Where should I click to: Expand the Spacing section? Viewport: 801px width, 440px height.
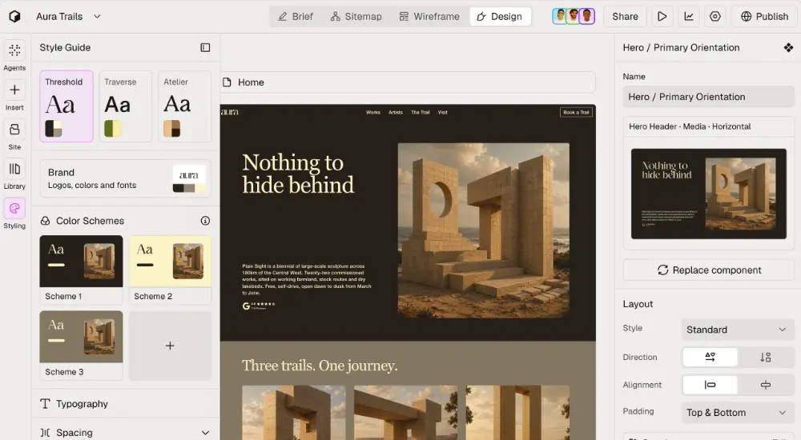(x=205, y=433)
